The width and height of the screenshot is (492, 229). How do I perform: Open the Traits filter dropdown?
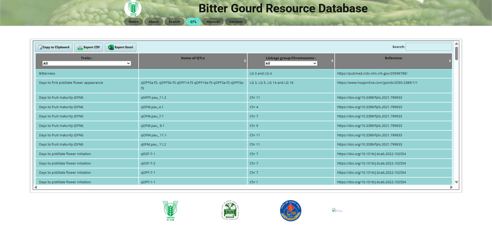[x=86, y=63]
